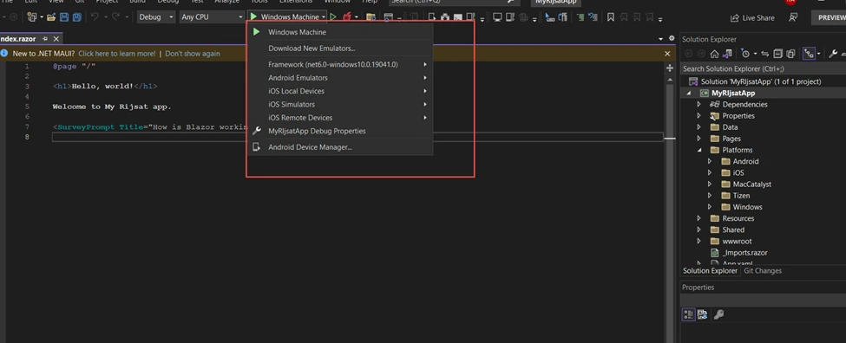The height and width of the screenshot is (343, 846).
Task: Click the New Project toolbar icon
Action: [x=32, y=17]
